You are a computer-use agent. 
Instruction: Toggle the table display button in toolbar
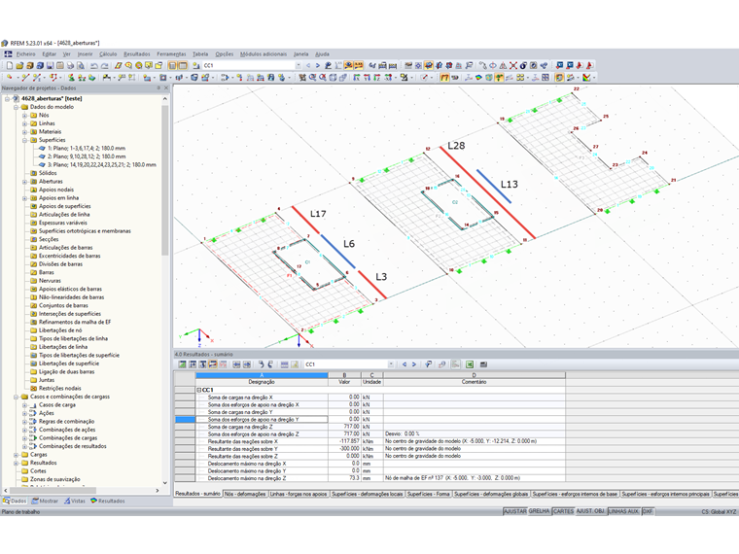(183, 65)
